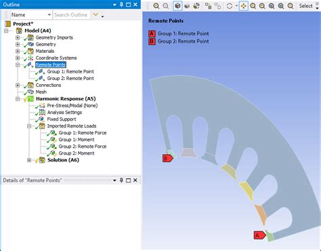
Task: Expand the Connections node
Action: 18,85
